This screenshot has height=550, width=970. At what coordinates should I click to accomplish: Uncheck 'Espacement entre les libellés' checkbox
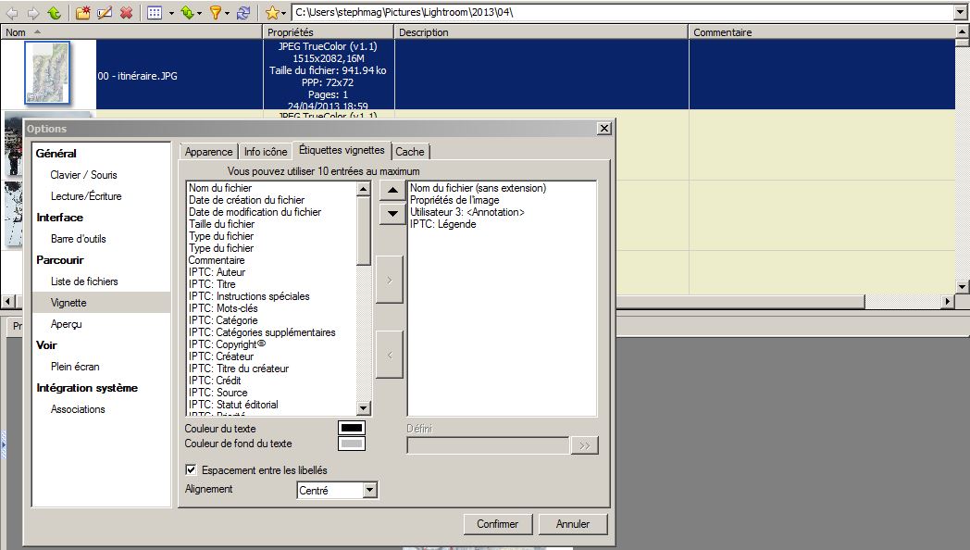point(192,470)
